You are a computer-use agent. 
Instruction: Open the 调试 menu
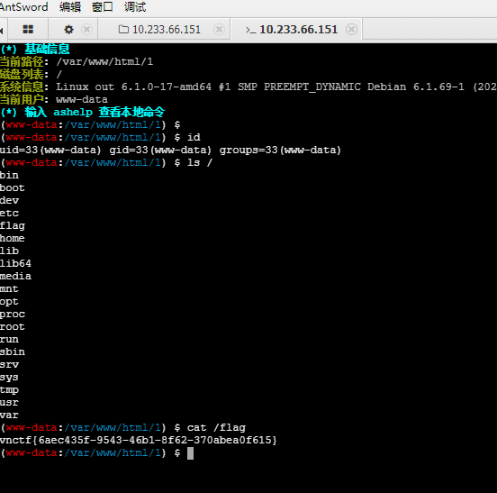click(x=135, y=6)
